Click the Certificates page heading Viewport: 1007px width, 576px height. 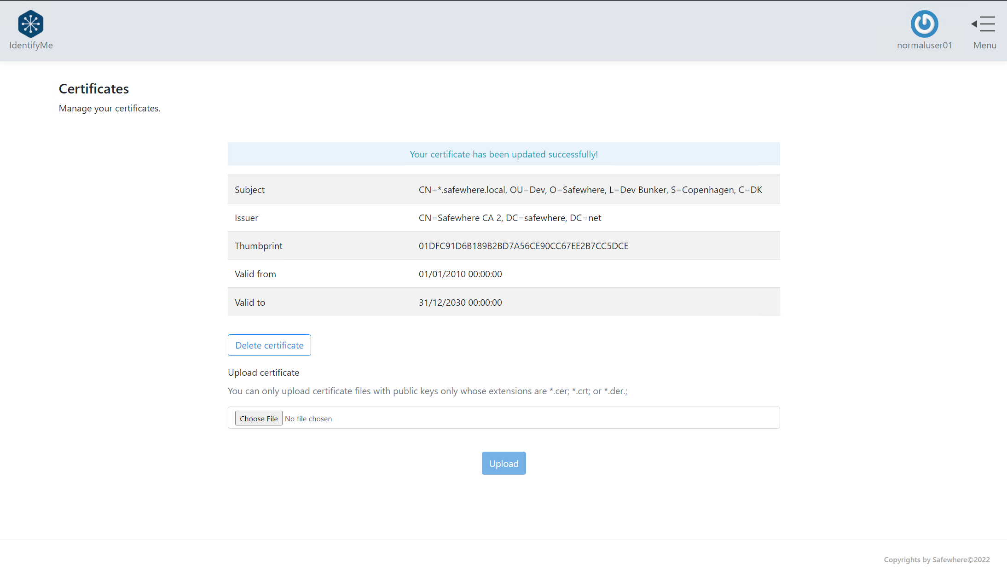tap(94, 88)
